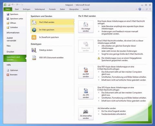Viewport: 155px width, 126px height.
Task: Select Im Web speichern text label
Action: click(47, 30)
